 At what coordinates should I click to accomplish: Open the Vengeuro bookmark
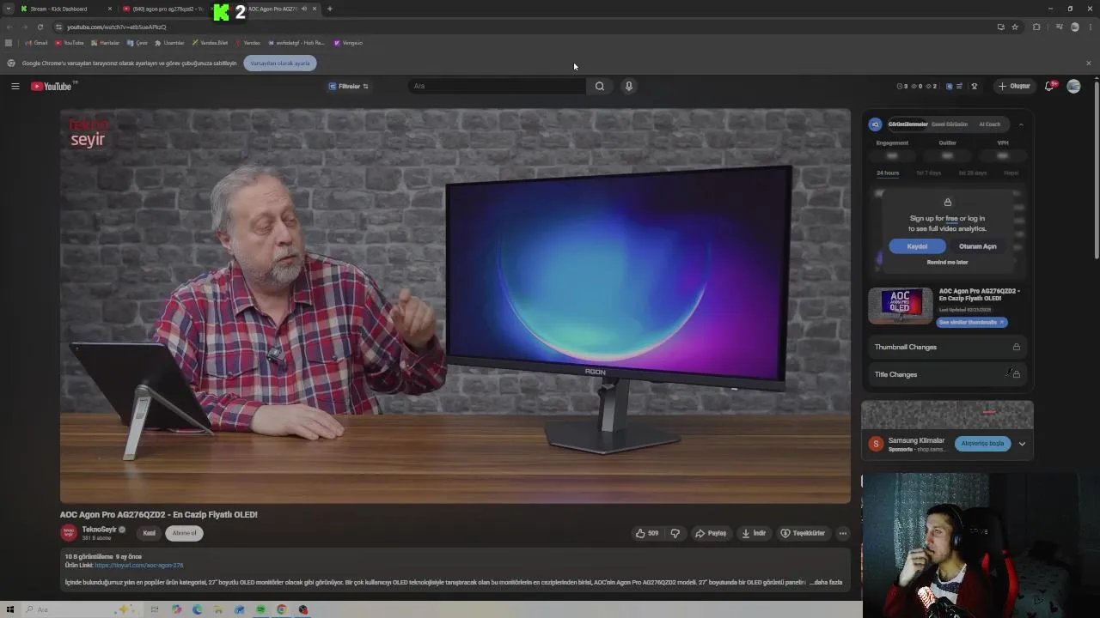(x=348, y=43)
